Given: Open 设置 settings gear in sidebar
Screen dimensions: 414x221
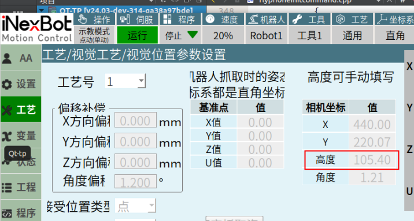Looking at the screenshot, I should pyautogui.click(x=21, y=84).
